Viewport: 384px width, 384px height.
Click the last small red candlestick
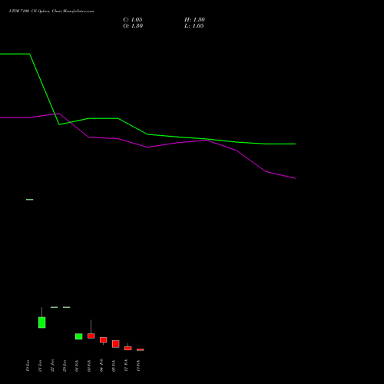(x=141, y=349)
